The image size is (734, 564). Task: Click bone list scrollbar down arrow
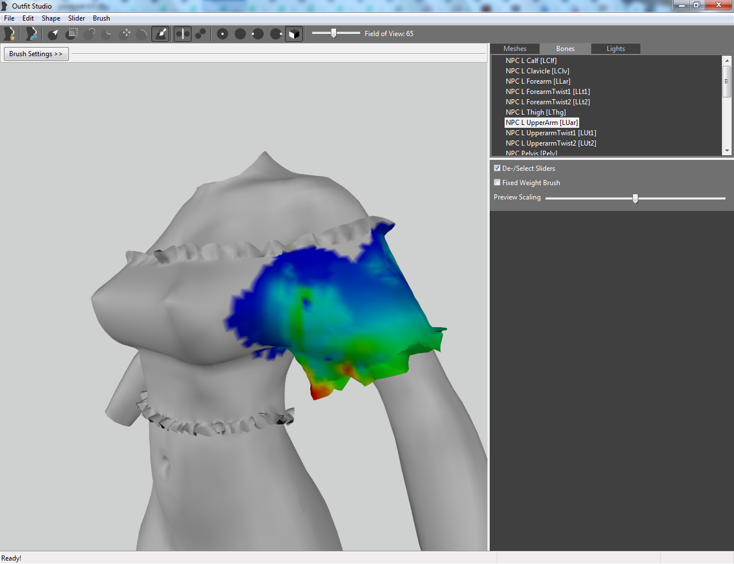click(727, 151)
